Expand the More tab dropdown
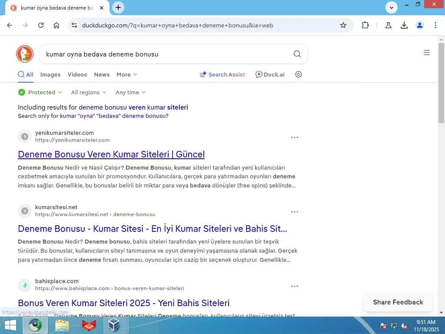The height and width of the screenshot is (334, 445). (x=126, y=75)
